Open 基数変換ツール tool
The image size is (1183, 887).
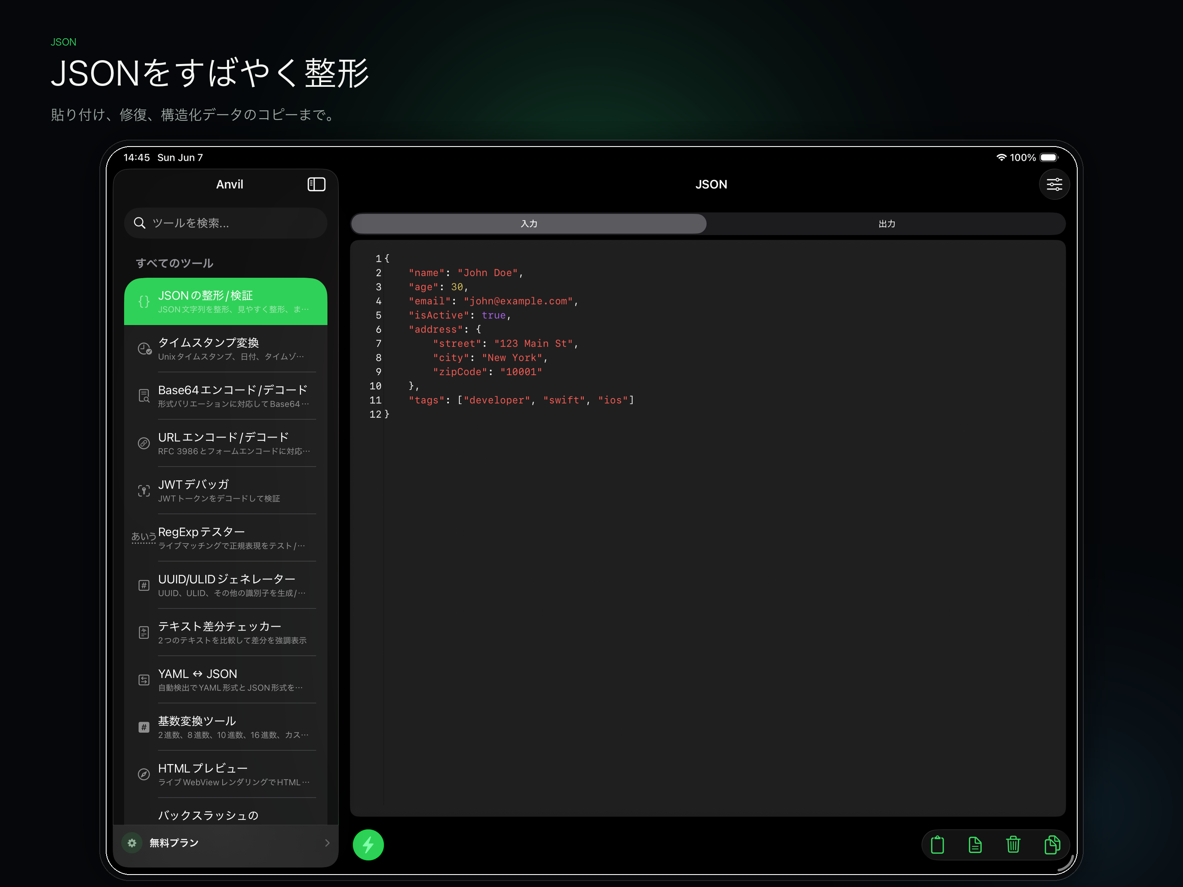[226, 727]
